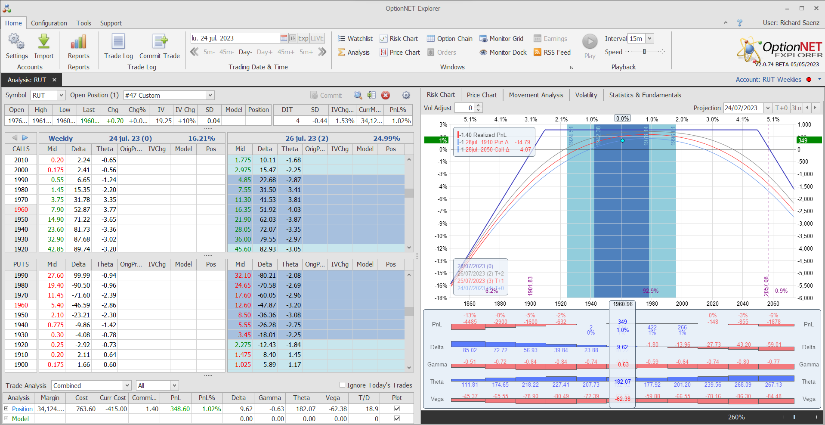Click the Commit Trade icon
The height and width of the screenshot is (425, 825).
160,42
